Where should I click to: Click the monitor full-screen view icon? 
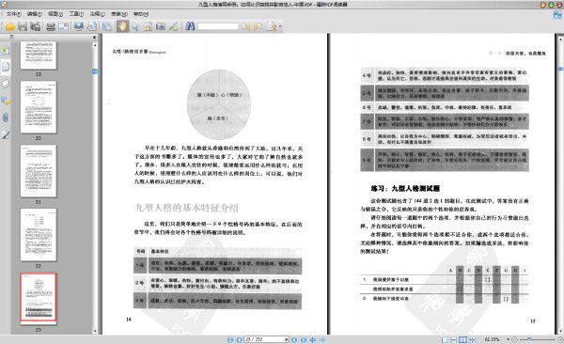click(79, 26)
